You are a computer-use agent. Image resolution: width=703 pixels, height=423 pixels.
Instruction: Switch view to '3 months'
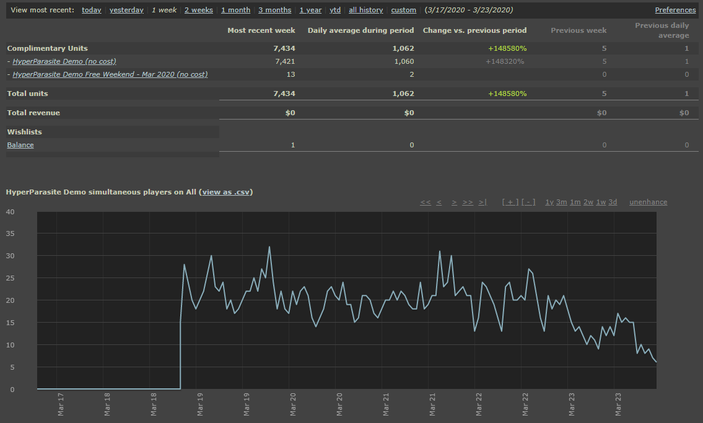(x=275, y=10)
